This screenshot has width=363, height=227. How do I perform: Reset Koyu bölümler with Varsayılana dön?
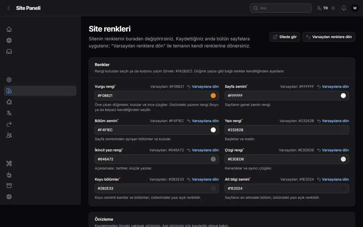[x=203, y=179]
